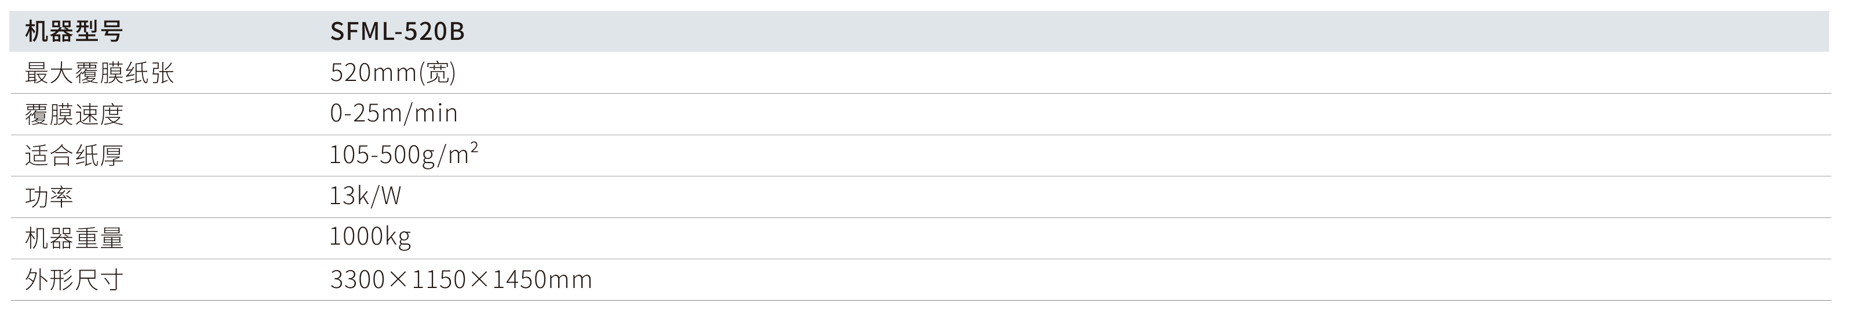Select the 105-500g/m² paper weight value

click(403, 155)
